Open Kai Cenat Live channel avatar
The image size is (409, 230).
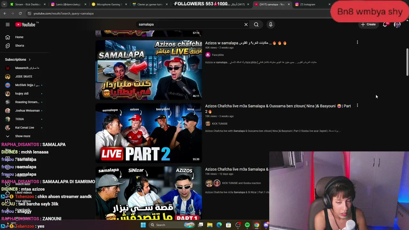click(x=8, y=127)
